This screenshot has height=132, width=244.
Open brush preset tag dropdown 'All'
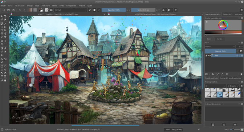[x=215, y=86]
